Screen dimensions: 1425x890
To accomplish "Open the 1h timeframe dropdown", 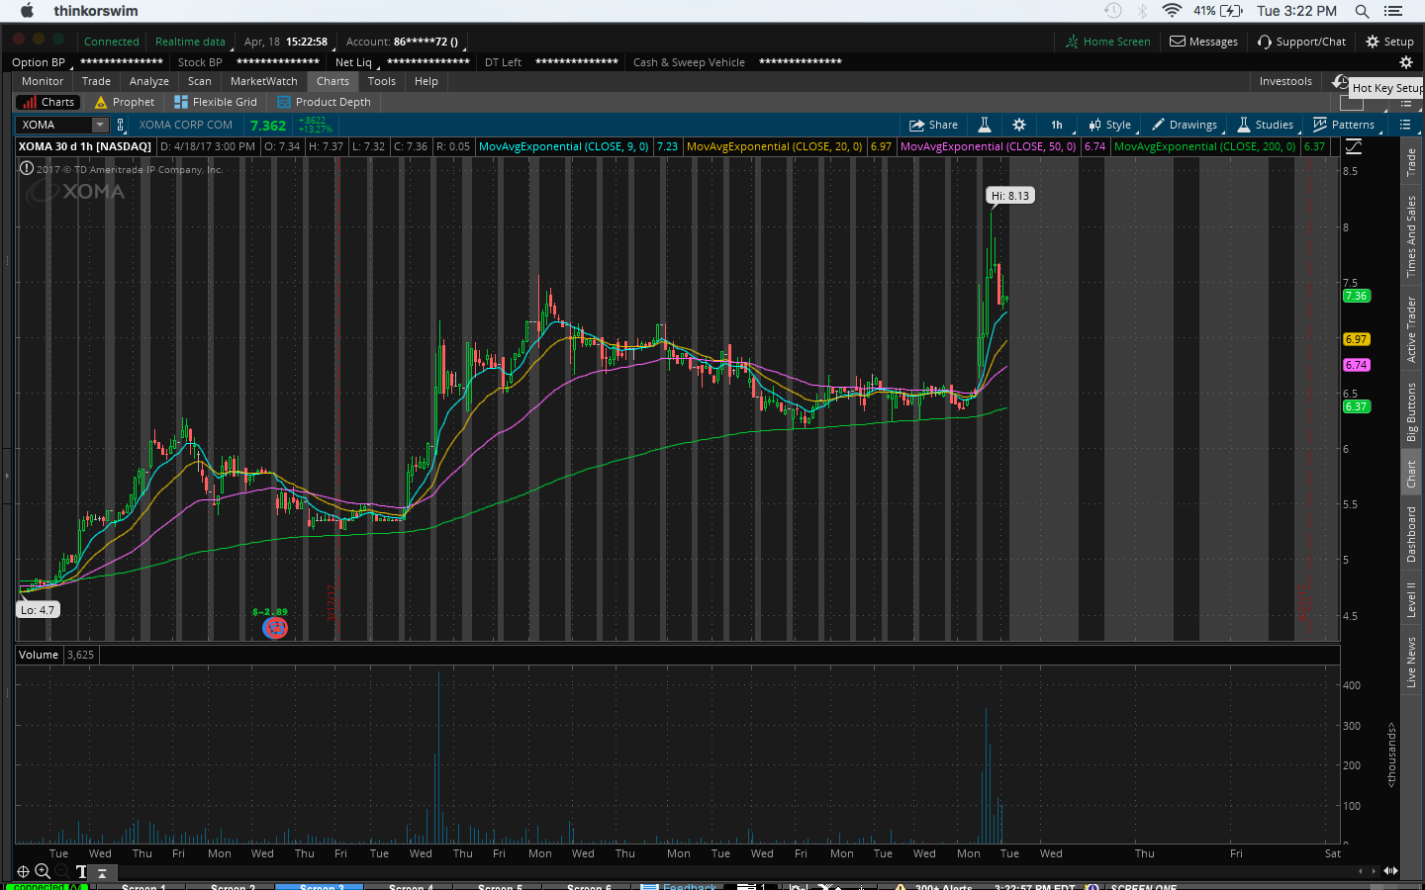I will point(1057,125).
